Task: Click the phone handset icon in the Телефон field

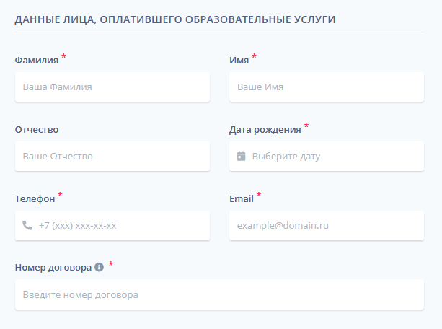Action: [x=27, y=225]
